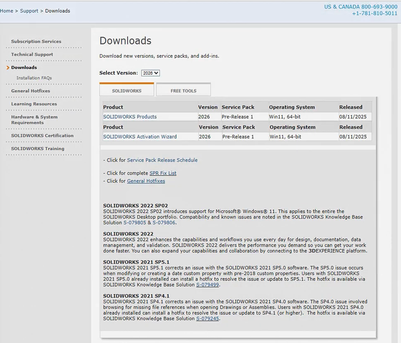This screenshot has width=401, height=343.
Task: Select the SOLIDWORKS tab
Action: [127, 90]
